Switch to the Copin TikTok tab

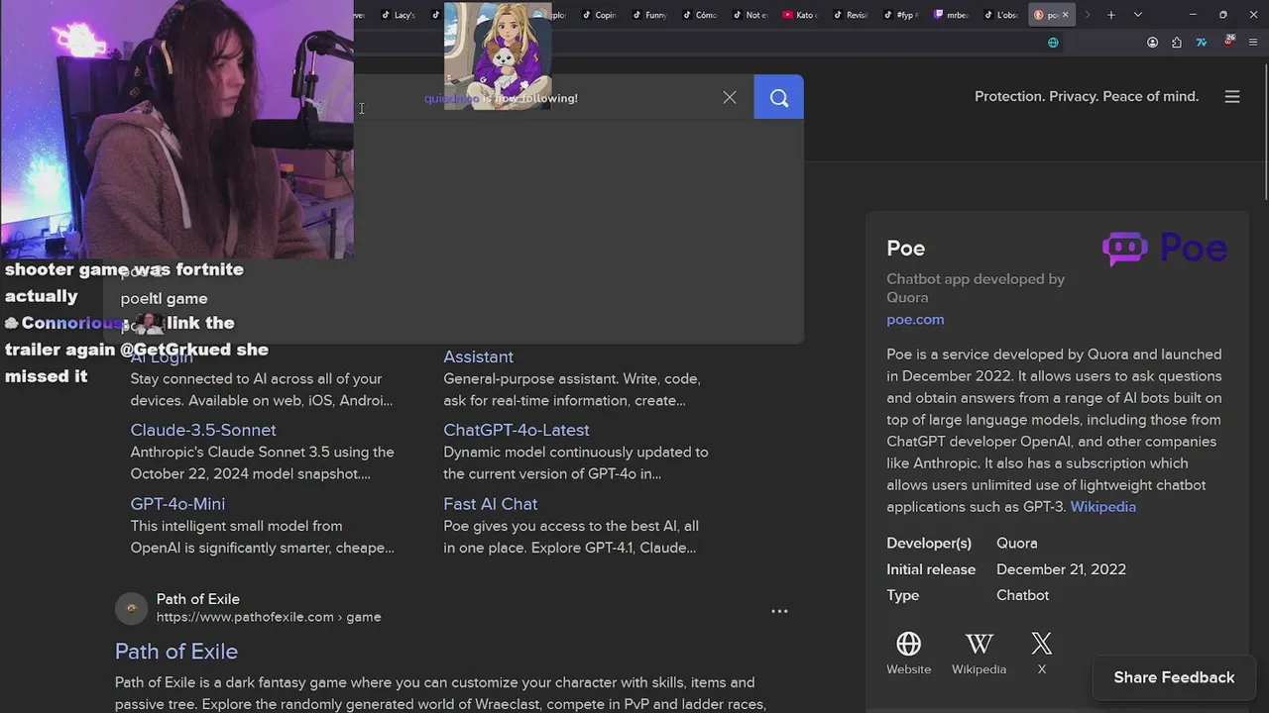click(x=599, y=15)
